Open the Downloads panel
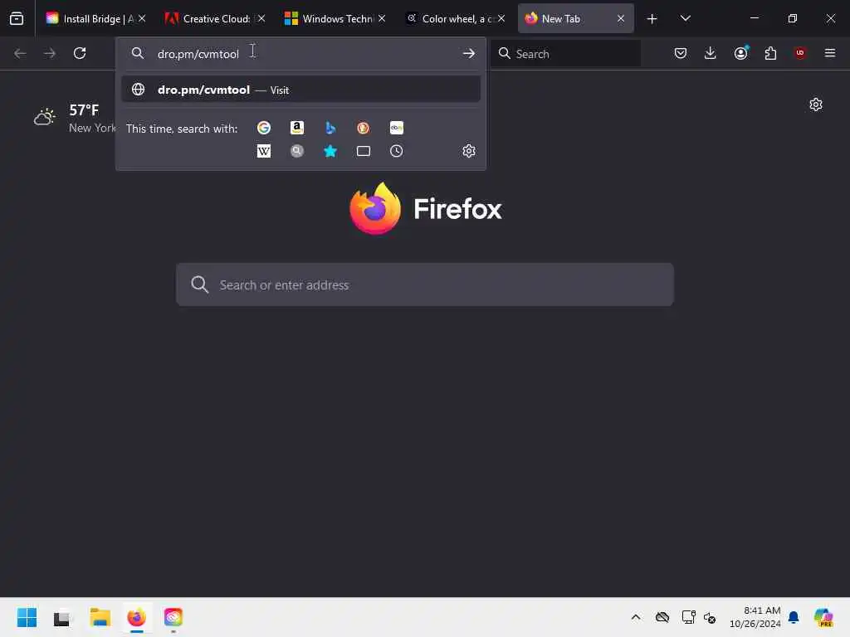The width and height of the screenshot is (850, 637). (x=711, y=53)
